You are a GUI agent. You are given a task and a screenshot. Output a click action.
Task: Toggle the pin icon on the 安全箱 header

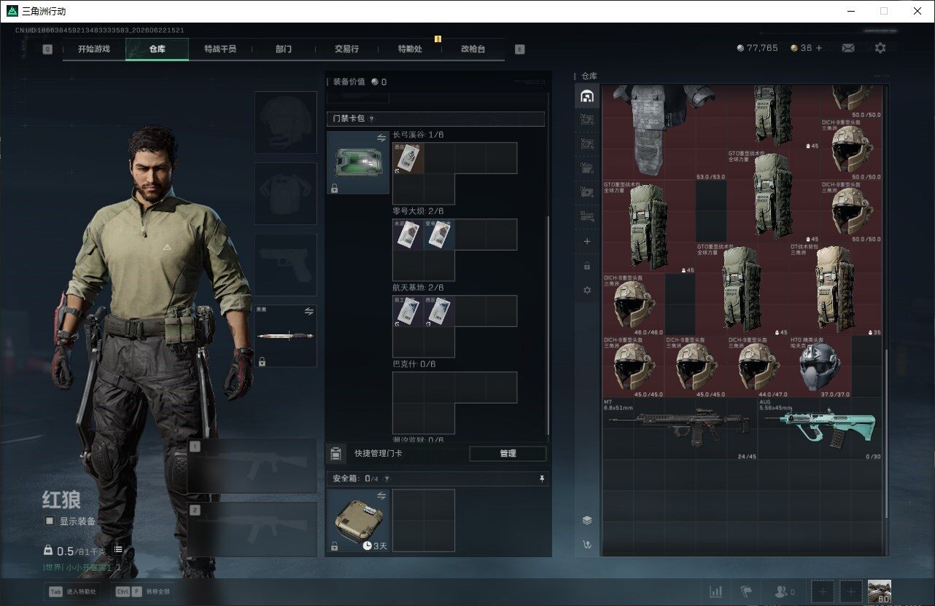click(x=541, y=479)
